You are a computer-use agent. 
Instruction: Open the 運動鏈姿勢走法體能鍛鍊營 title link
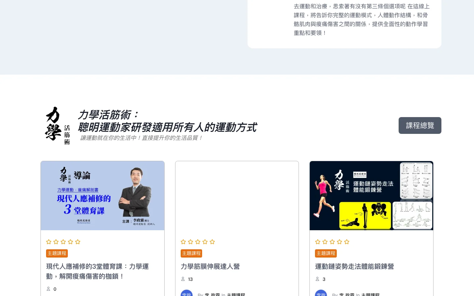point(354,266)
